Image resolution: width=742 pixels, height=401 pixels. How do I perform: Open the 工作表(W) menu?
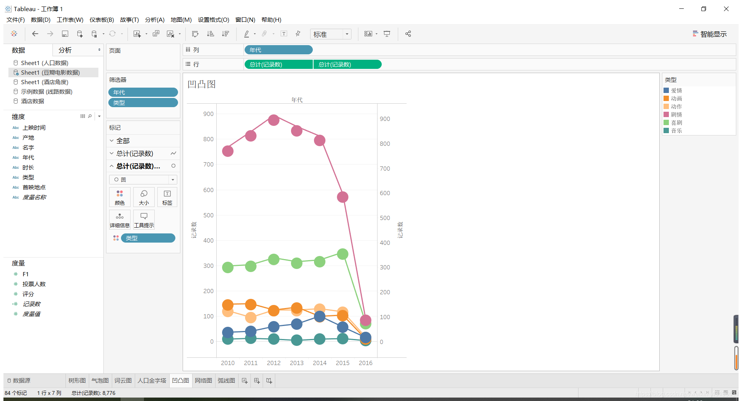click(x=70, y=20)
